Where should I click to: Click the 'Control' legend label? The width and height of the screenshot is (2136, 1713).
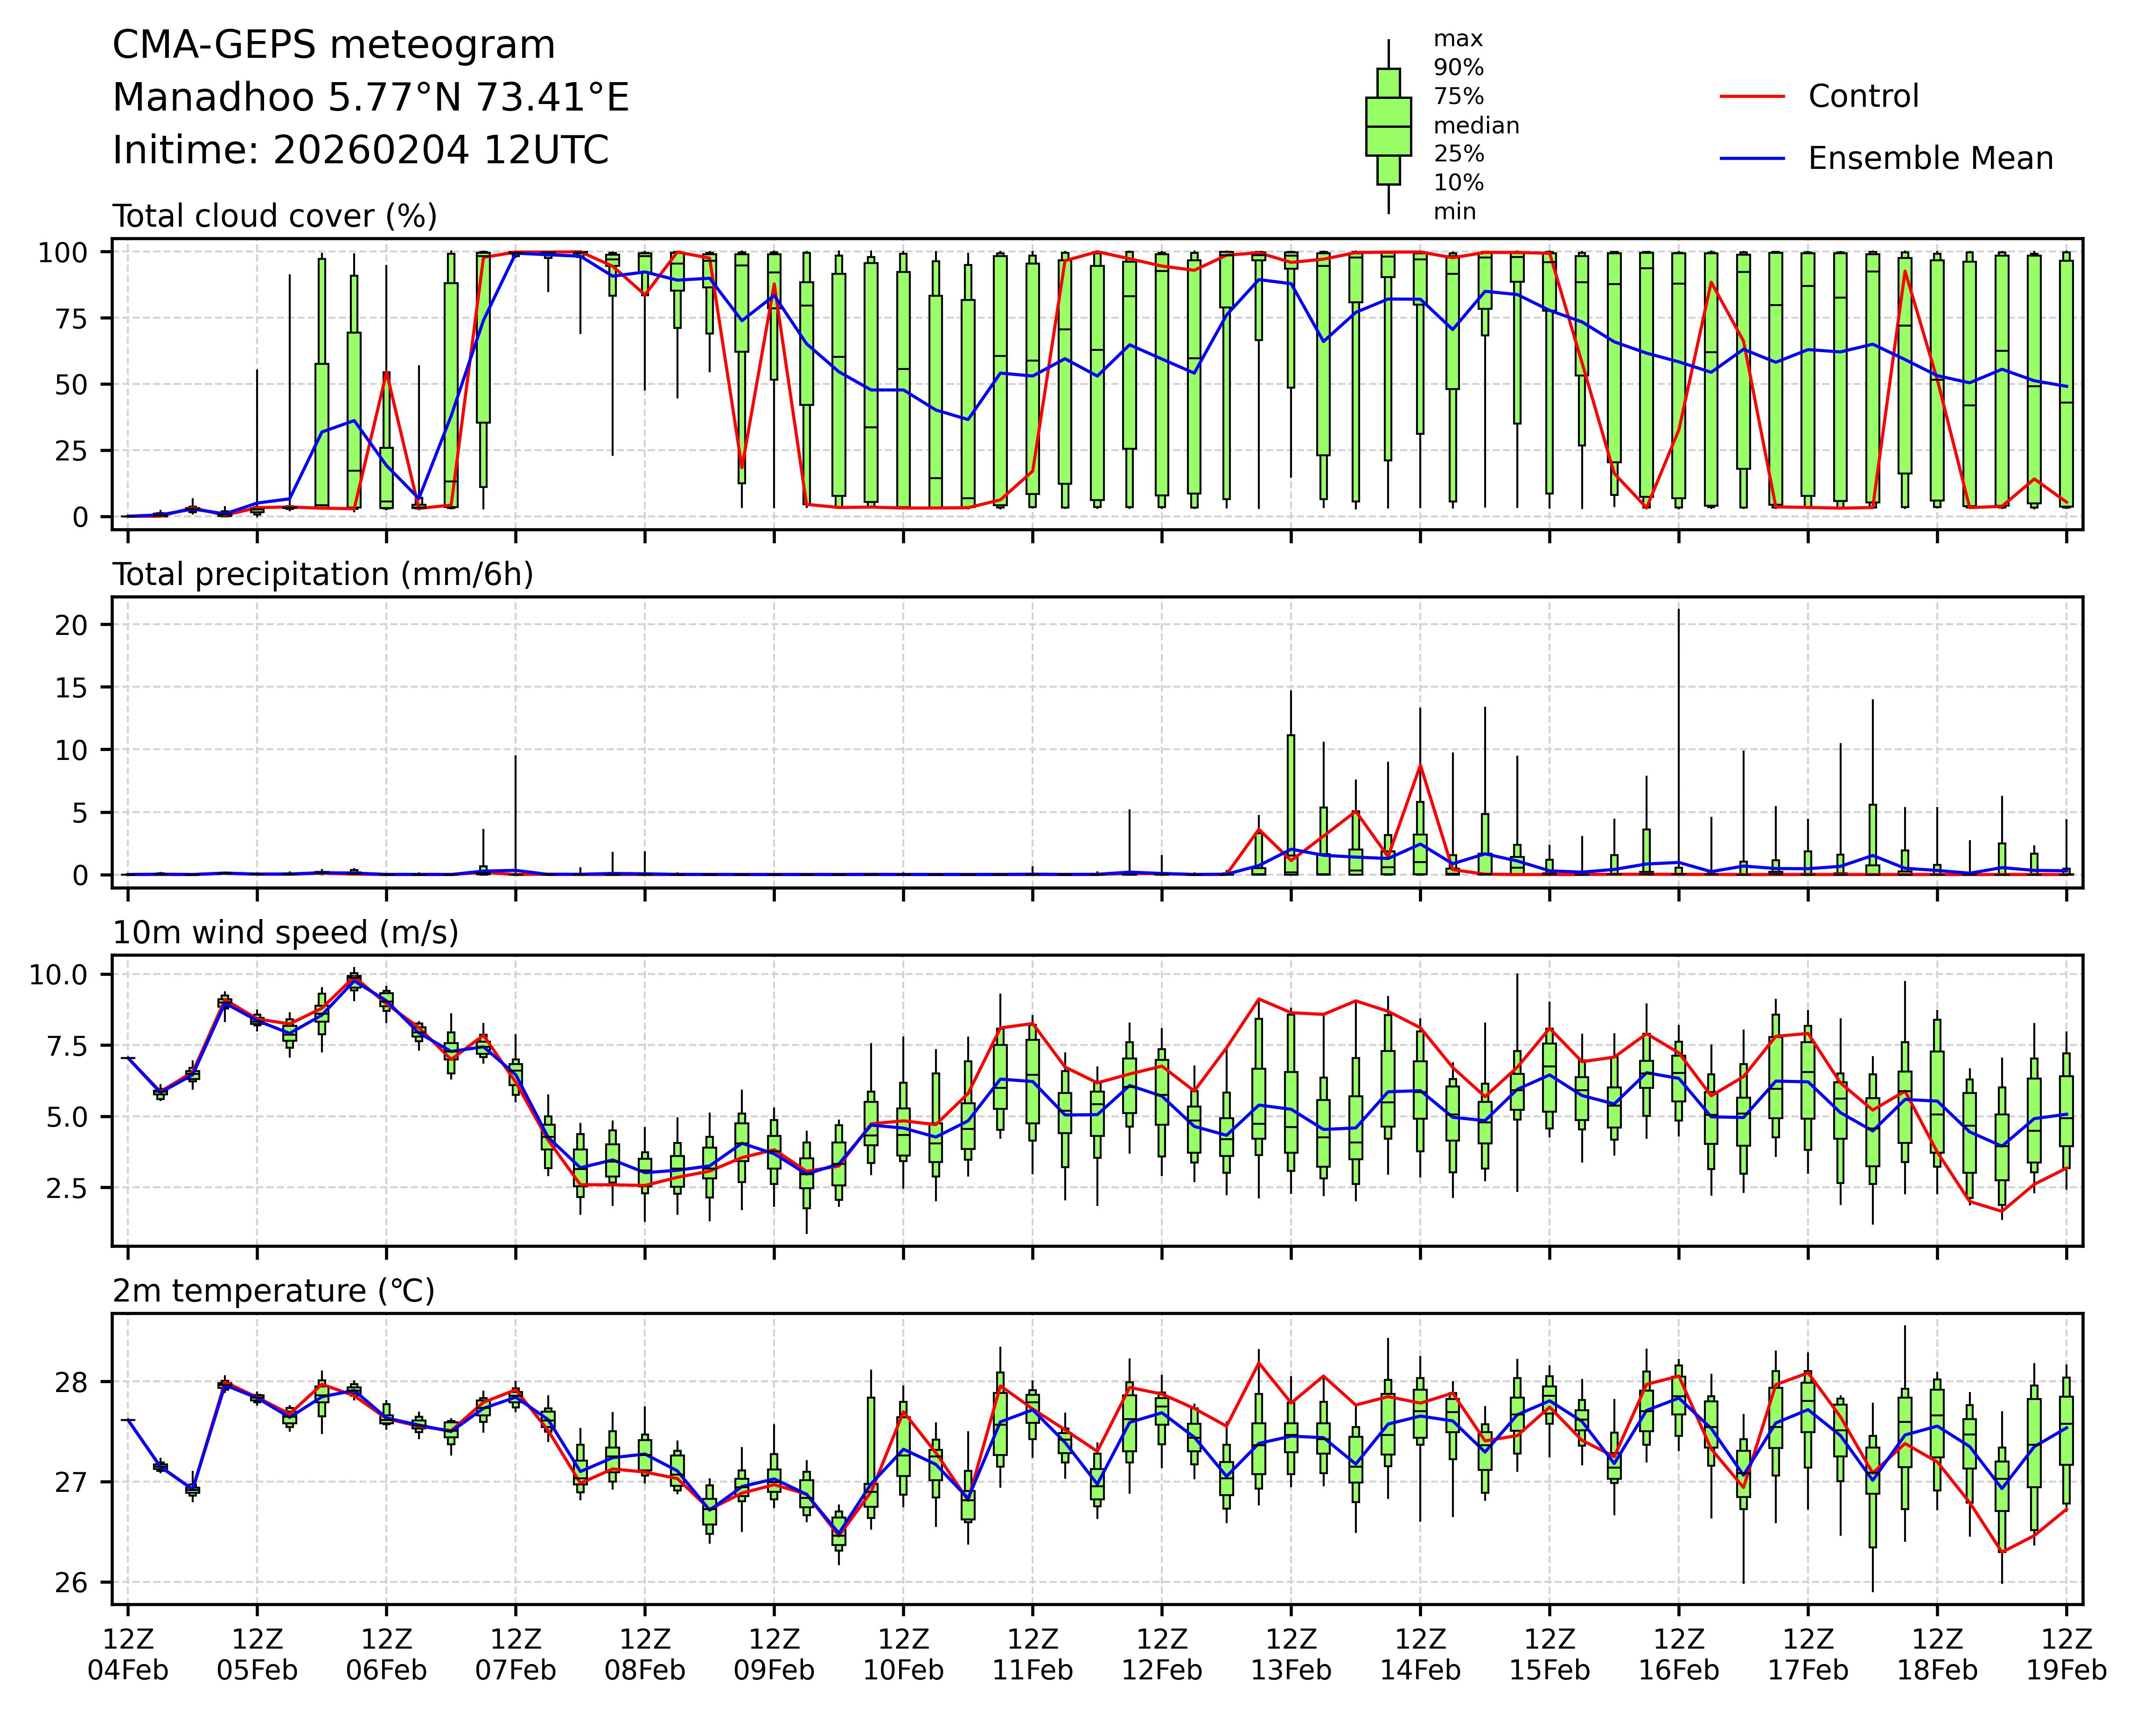coord(1863,97)
